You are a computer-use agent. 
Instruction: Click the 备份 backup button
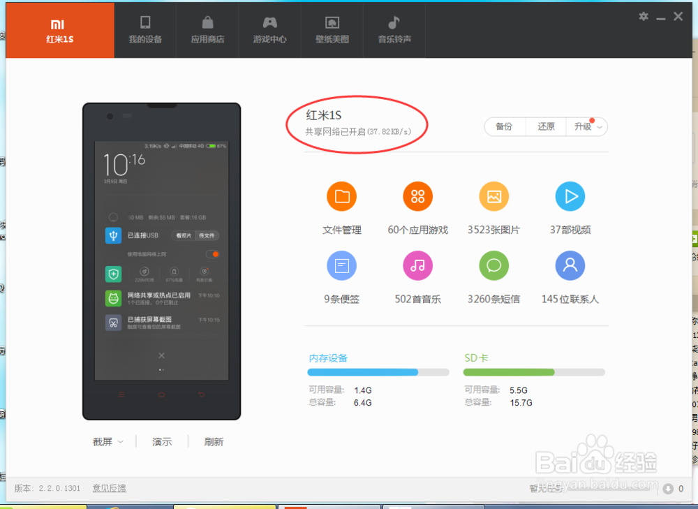[505, 126]
